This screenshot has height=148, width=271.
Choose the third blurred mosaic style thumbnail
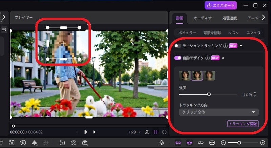click(209, 76)
